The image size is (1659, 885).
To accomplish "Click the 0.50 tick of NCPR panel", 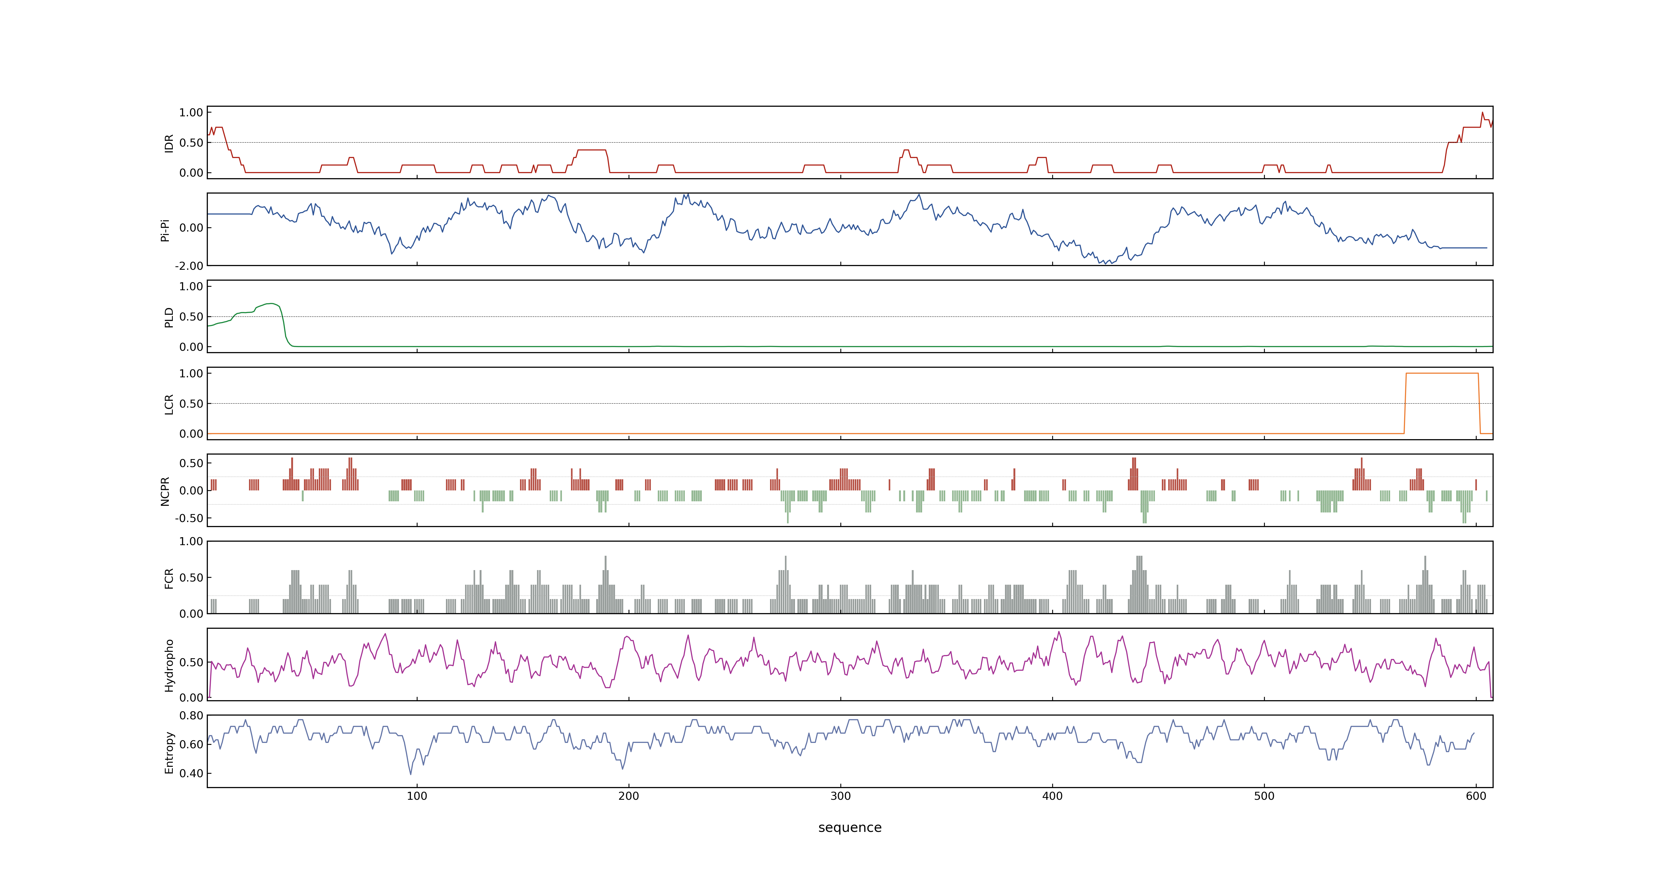I will pos(191,463).
